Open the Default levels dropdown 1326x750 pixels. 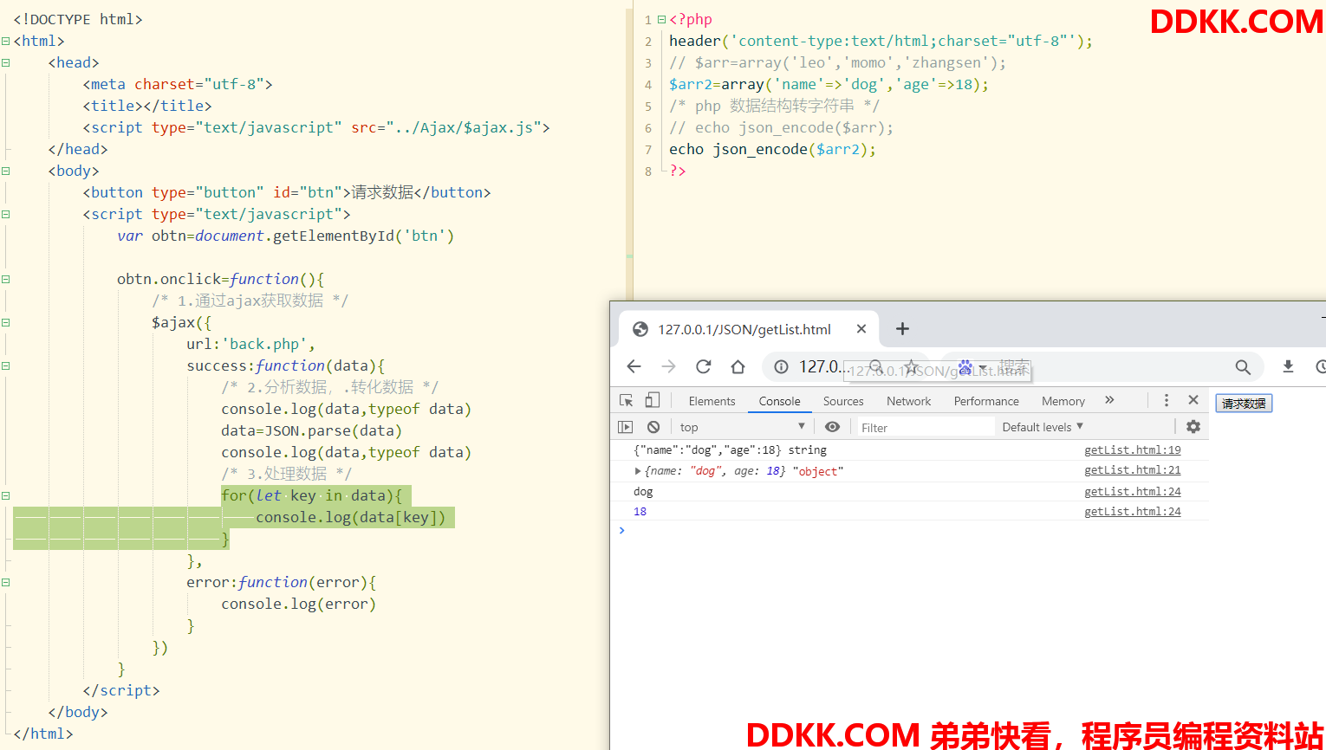1043,427
